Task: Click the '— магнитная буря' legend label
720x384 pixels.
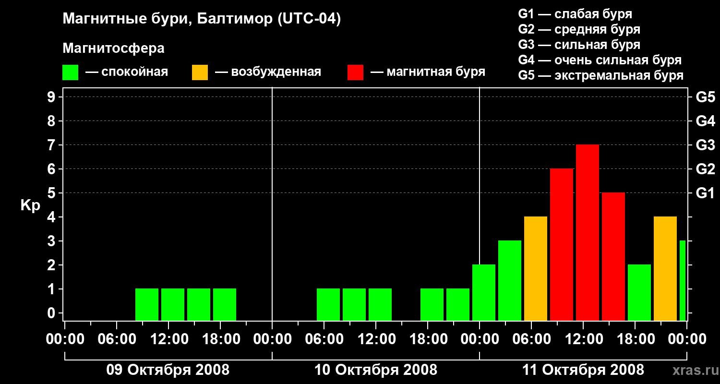Action: (x=428, y=72)
